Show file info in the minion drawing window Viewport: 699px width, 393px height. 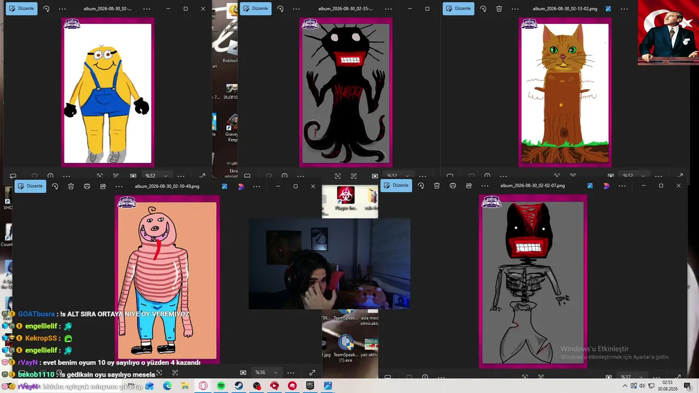[50, 176]
